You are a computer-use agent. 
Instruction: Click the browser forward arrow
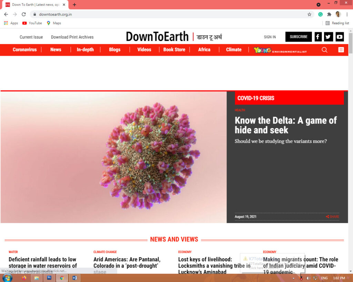[15, 14]
